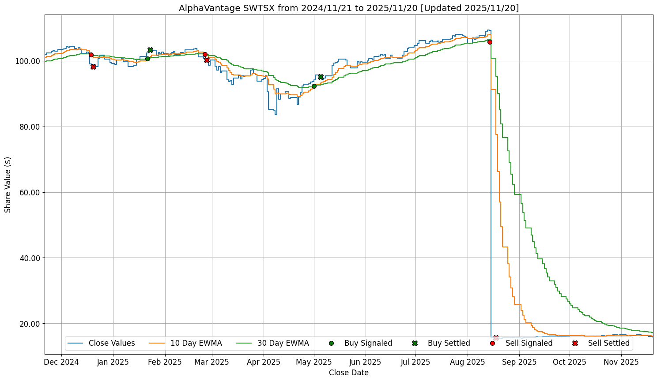
Task: Click the Apr 2025 x-axis tick label
Action: click(264, 362)
